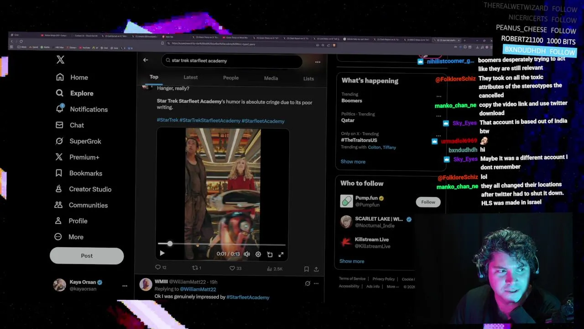
Task: Switch to the People tab
Action: point(231,78)
